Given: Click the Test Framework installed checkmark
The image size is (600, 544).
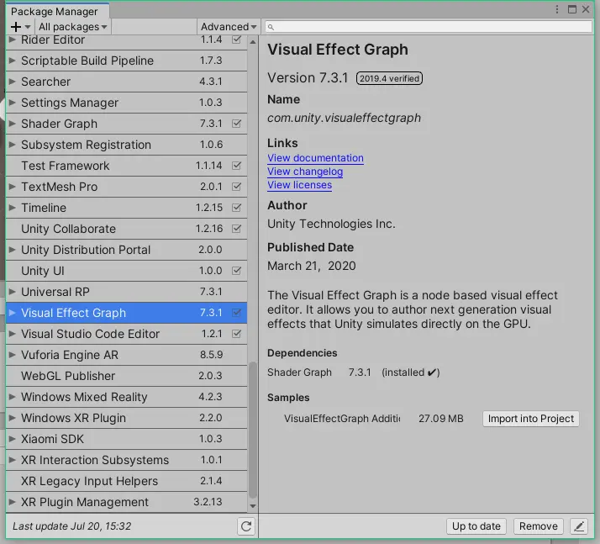Looking at the screenshot, I should coord(236,166).
